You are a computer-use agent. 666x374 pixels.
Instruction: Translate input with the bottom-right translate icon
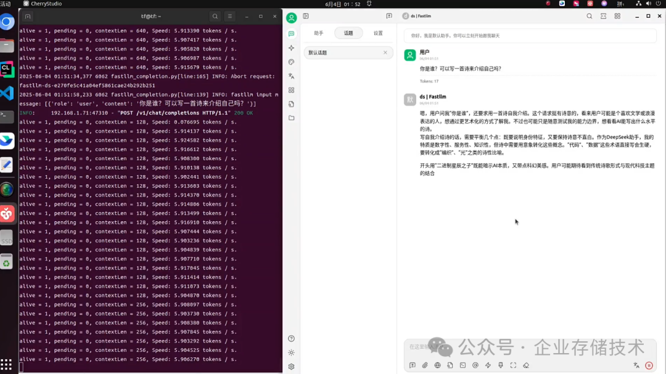pos(636,365)
